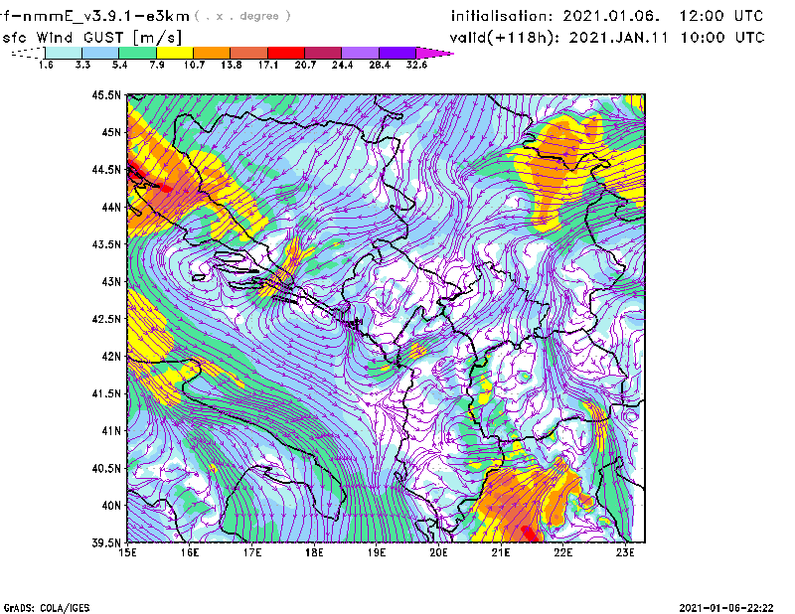Click the '44.5N' latitude label
The width and height of the screenshot is (795, 614).
106,169
